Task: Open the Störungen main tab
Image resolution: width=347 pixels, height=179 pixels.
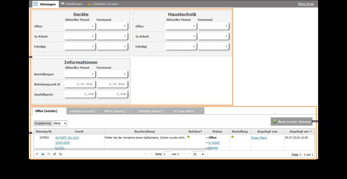Action: click(x=45, y=4)
